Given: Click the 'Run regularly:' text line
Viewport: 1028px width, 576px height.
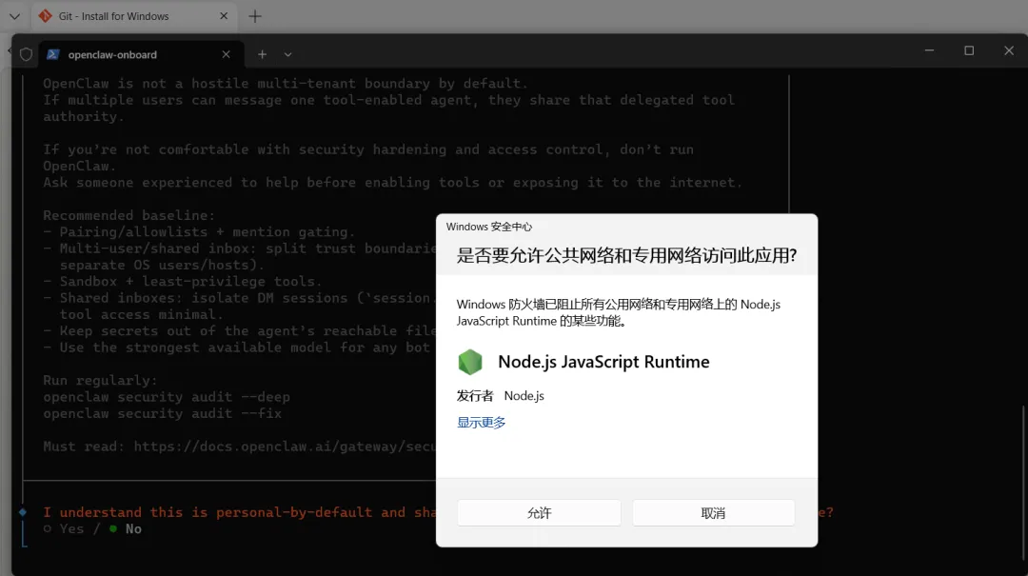Looking at the screenshot, I should [x=100, y=381].
